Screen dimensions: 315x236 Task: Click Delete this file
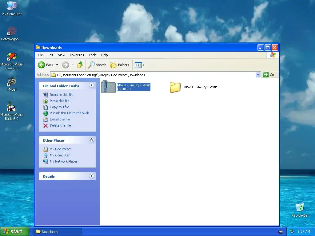pyautogui.click(x=60, y=125)
